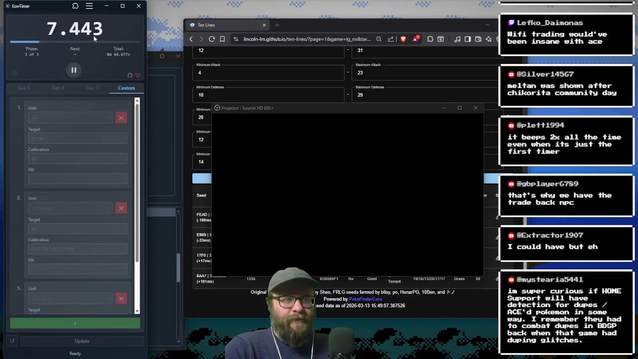Open the EonTimer puzzle-piece extensions icon
Viewport: 638px width, 359px height.
tap(75, 6)
